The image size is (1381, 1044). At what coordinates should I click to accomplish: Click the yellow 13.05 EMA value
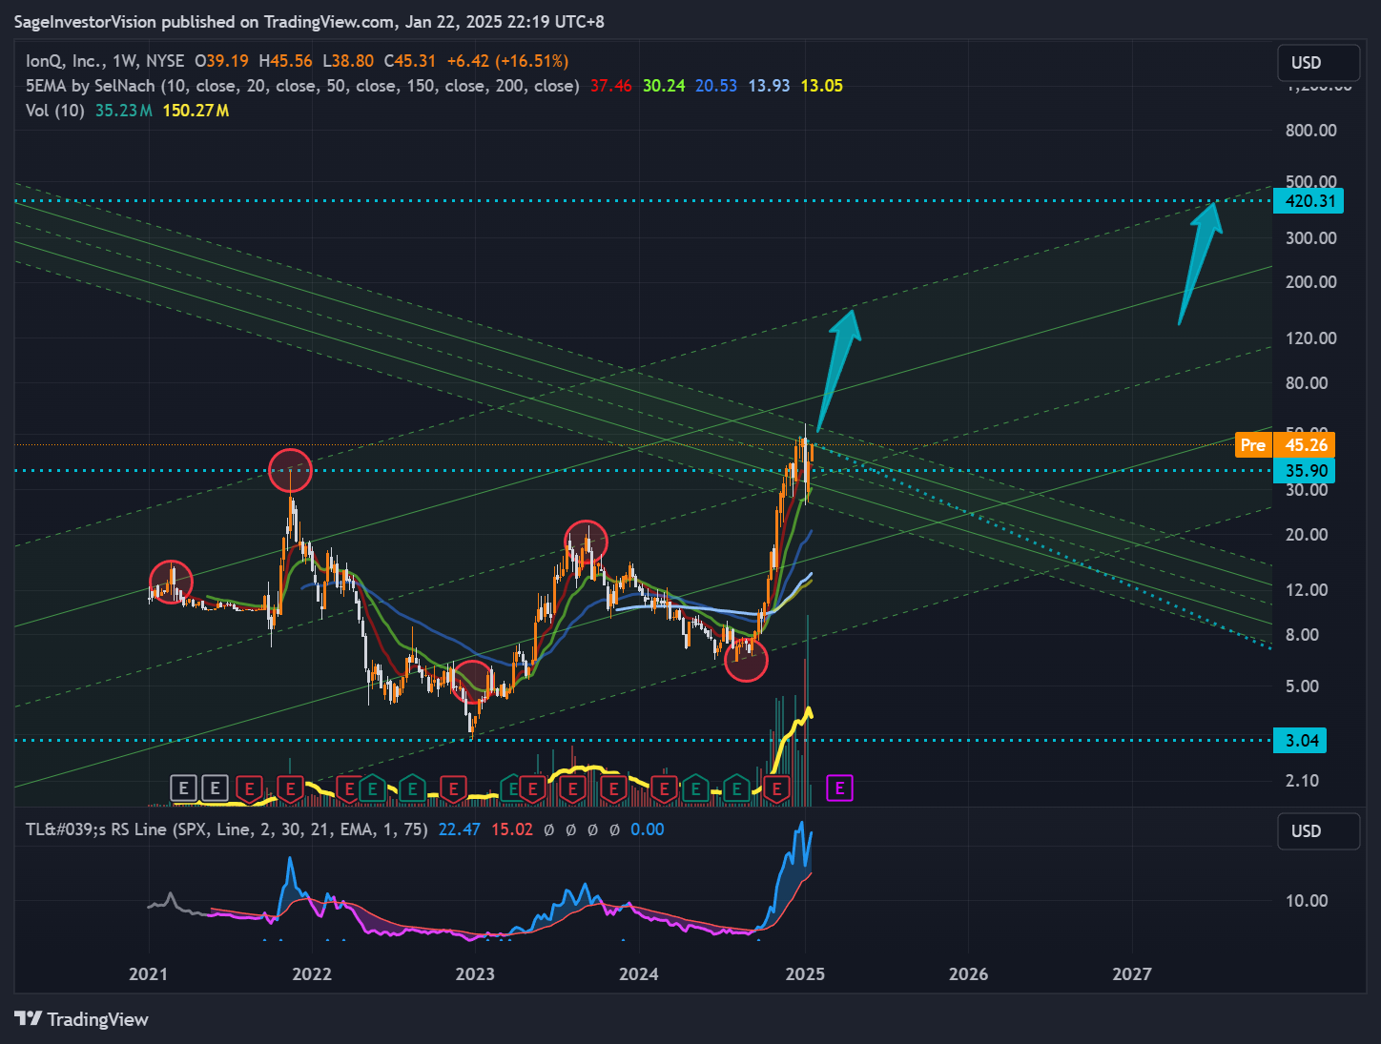point(821,86)
